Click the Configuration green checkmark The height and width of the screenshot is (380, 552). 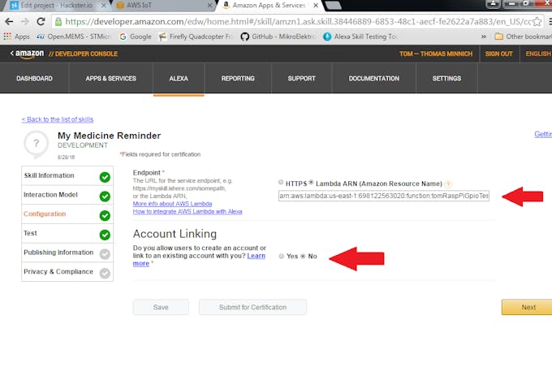click(105, 215)
